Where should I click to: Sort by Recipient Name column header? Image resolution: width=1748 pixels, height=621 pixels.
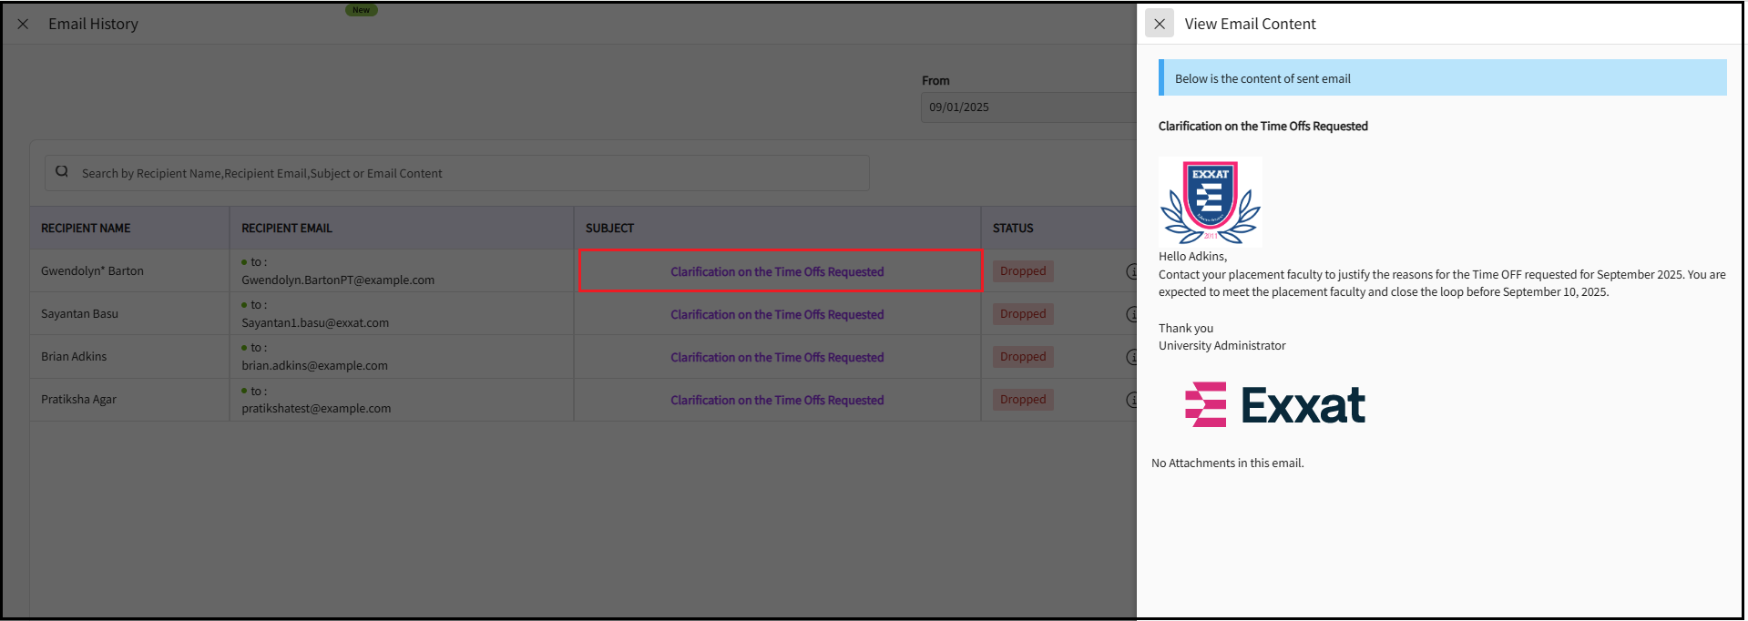click(86, 229)
